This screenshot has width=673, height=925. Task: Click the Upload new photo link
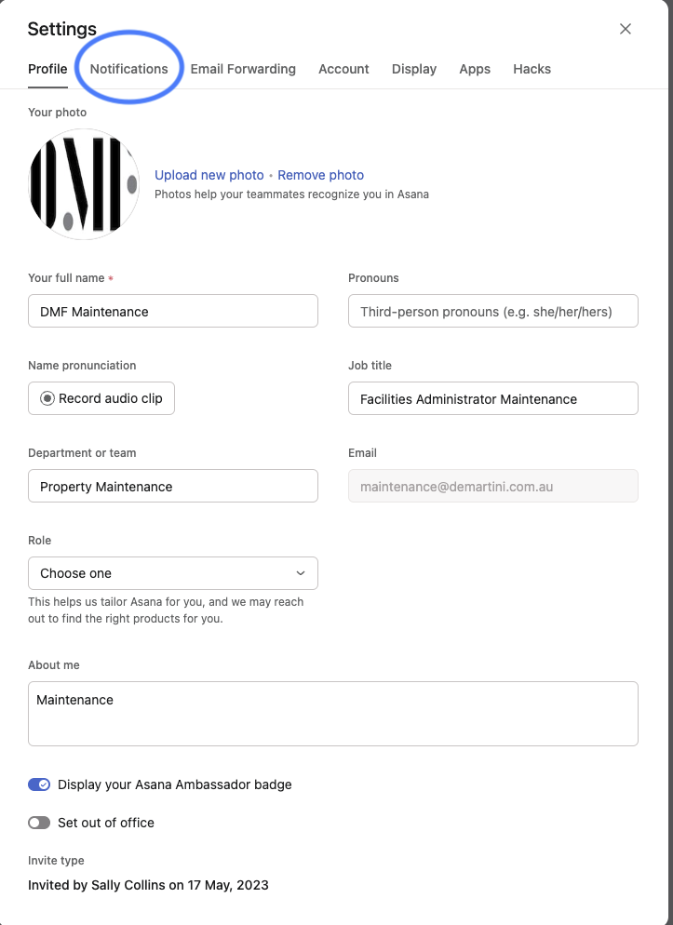click(209, 175)
